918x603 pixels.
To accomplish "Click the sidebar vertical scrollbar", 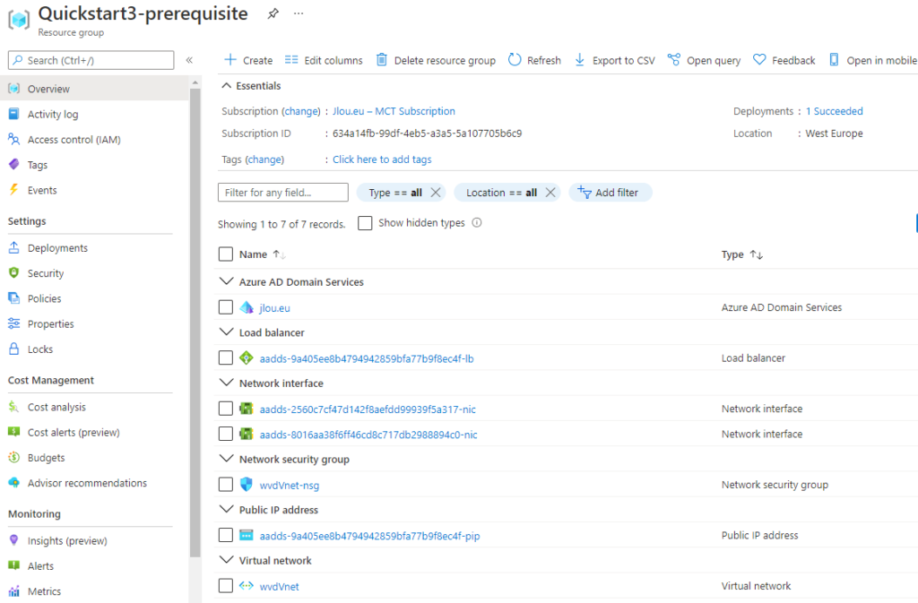I will (x=195, y=322).
